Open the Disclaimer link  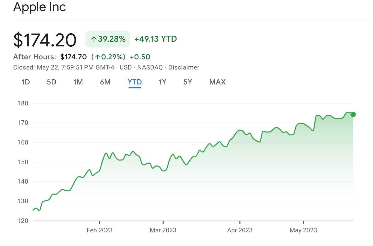(184, 67)
